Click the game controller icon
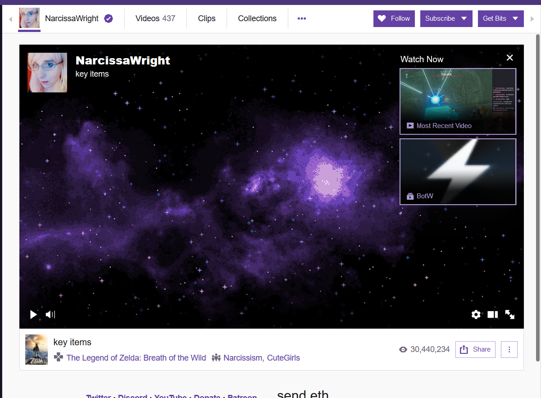The image size is (541, 398). [59, 357]
